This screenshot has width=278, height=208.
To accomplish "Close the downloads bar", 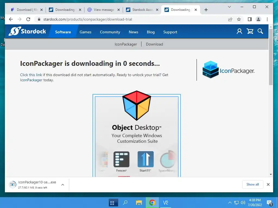I will click(268, 184).
